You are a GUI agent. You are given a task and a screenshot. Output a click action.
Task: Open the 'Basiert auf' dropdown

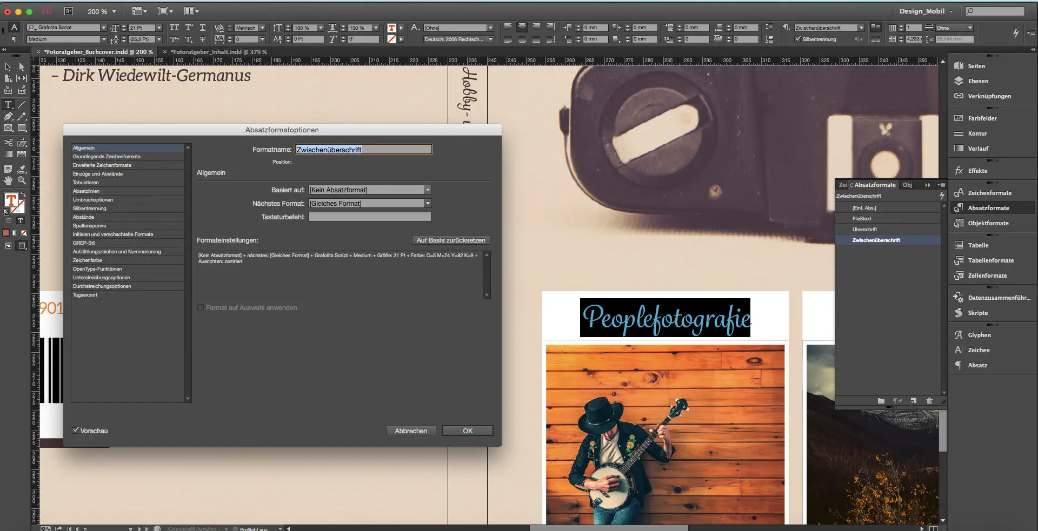coord(427,190)
